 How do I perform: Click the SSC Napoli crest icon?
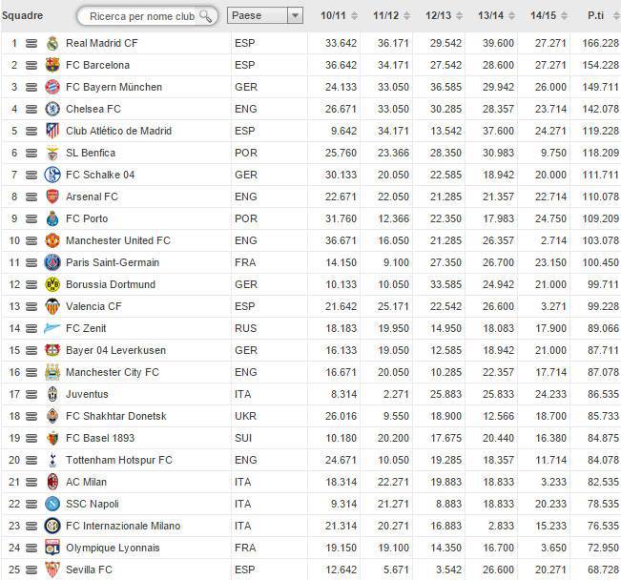(x=52, y=504)
